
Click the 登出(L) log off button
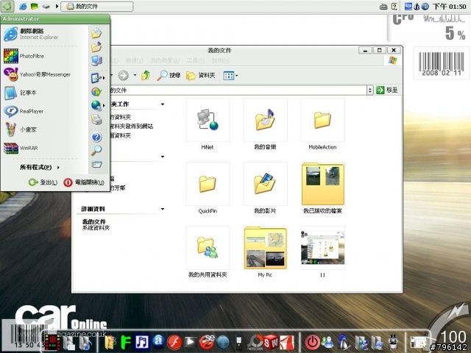[43, 182]
